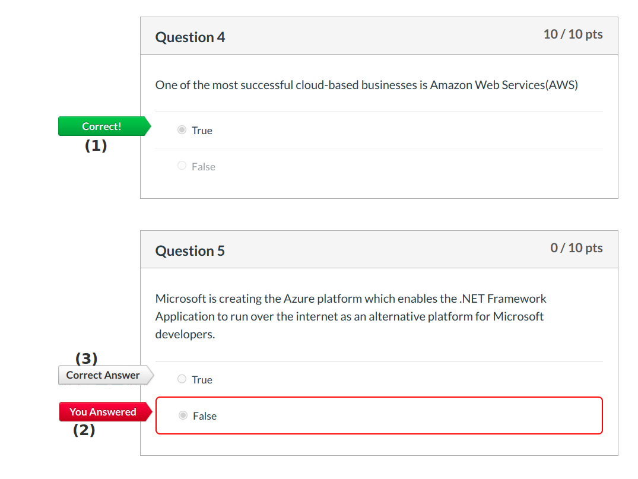Click the True label text in Question 4

click(202, 131)
